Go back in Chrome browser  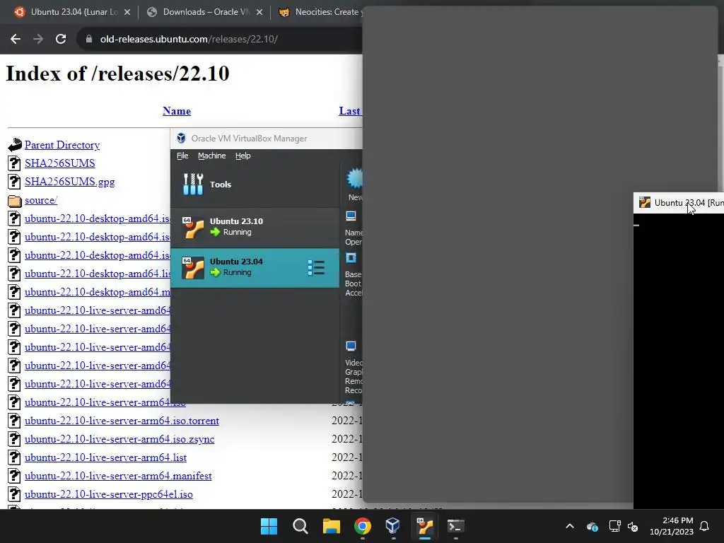click(16, 40)
